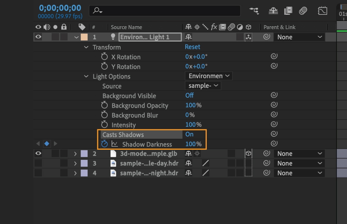347x224 pixels.
Task: Toggle the X Rotation stopwatch
Action: pyautogui.click(x=104, y=57)
